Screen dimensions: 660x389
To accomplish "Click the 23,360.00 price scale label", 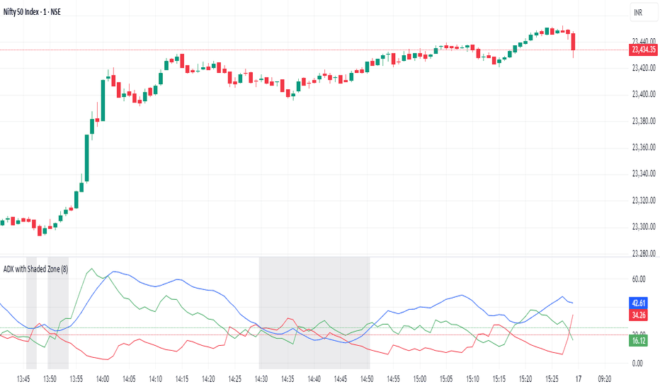I will coord(644,147).
